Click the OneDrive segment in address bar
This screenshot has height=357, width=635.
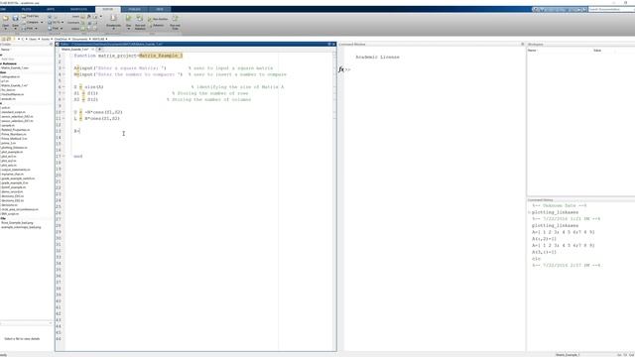point(61,39)
